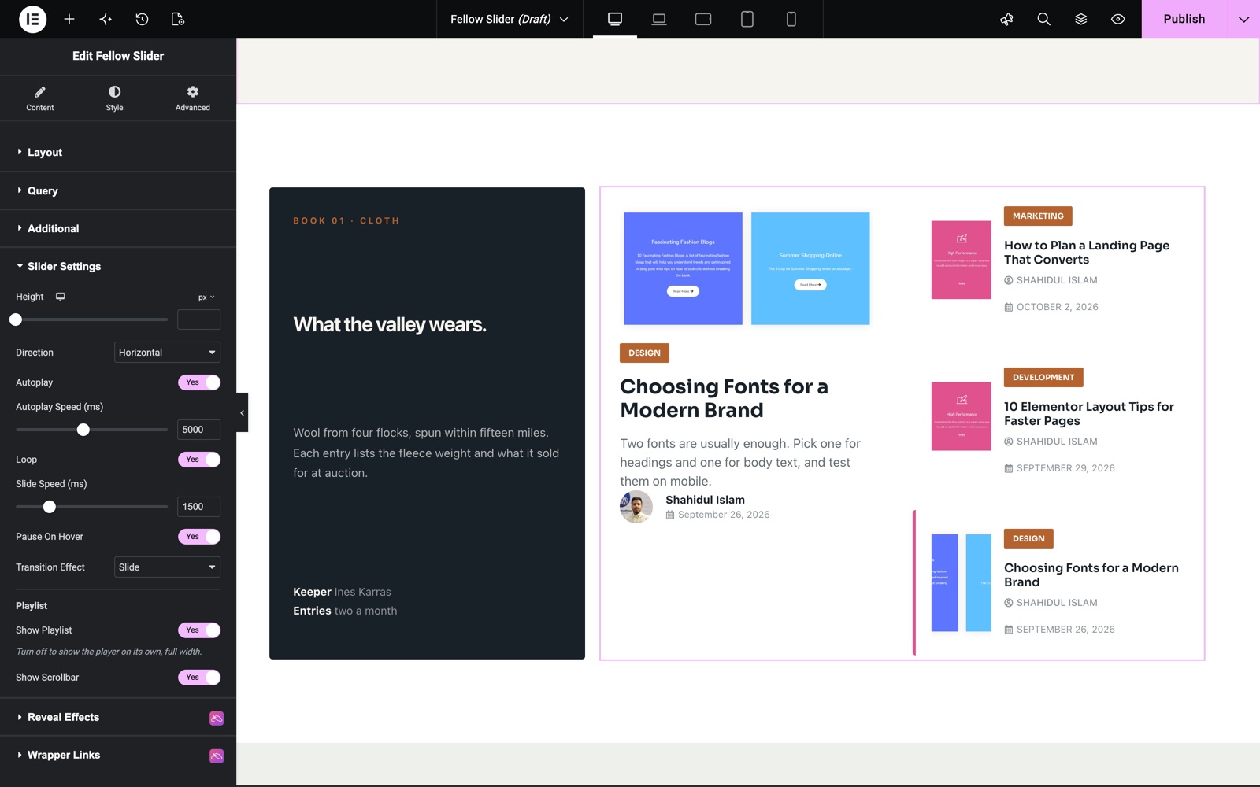Open the History clock icon
The image size is (1260, 787).
[142, 19]
